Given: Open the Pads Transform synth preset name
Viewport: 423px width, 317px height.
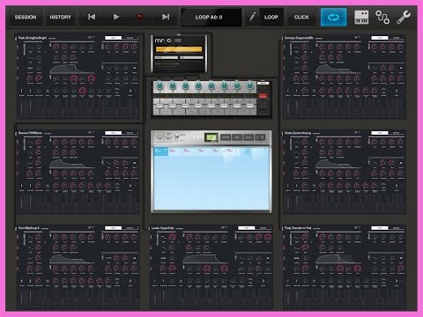Looking at the screenshot, I should click(x=298, y=228).
